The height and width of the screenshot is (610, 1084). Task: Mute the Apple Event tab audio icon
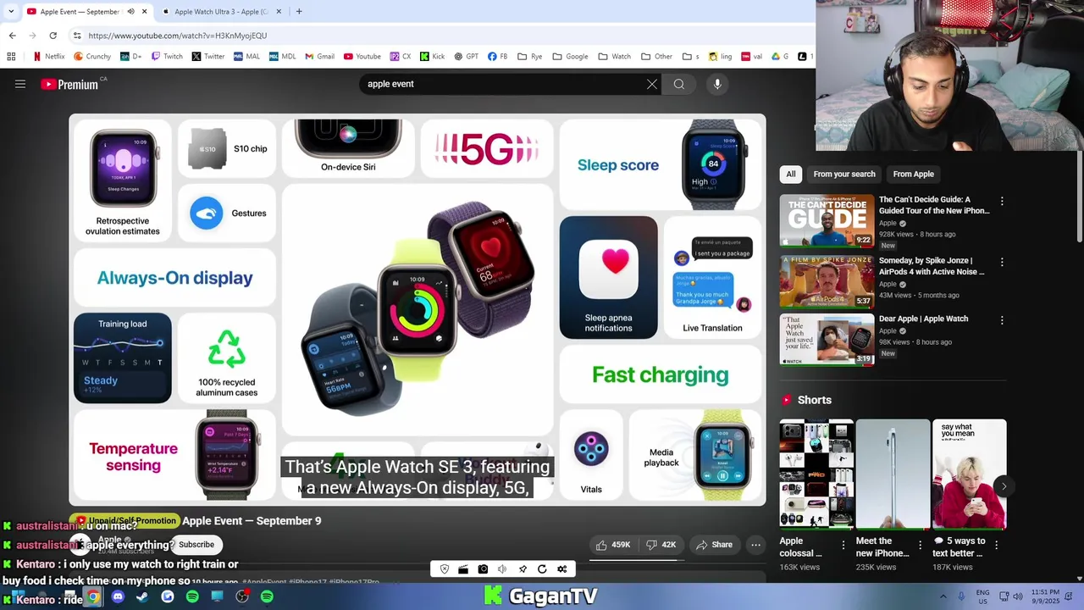point(130,12)
